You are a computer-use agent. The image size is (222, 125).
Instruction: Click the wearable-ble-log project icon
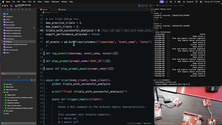coord(16,6)
